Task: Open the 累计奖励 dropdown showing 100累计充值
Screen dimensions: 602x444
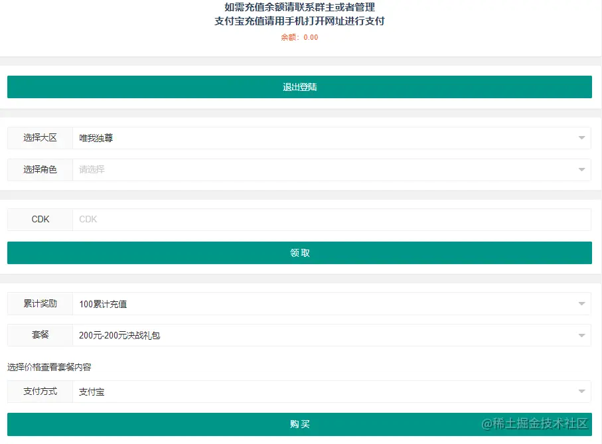Action: (x=332, y=304)
